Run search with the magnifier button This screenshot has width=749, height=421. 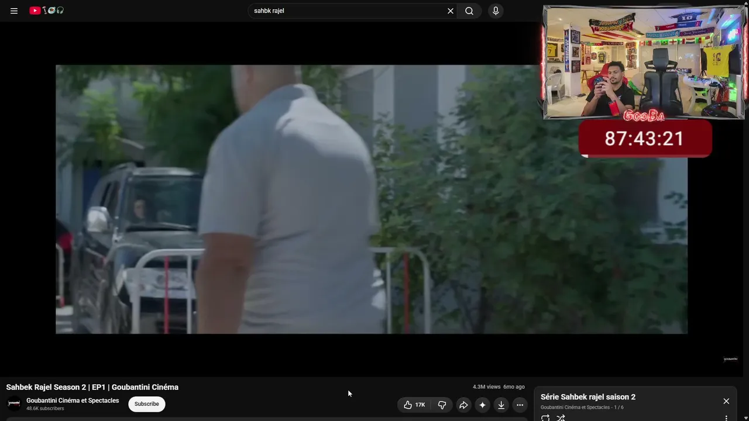(x=469, y=11)
